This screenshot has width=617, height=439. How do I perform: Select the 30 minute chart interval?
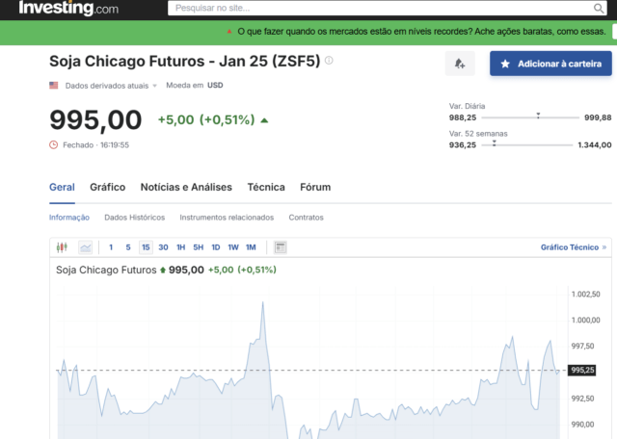click(163, 247)
